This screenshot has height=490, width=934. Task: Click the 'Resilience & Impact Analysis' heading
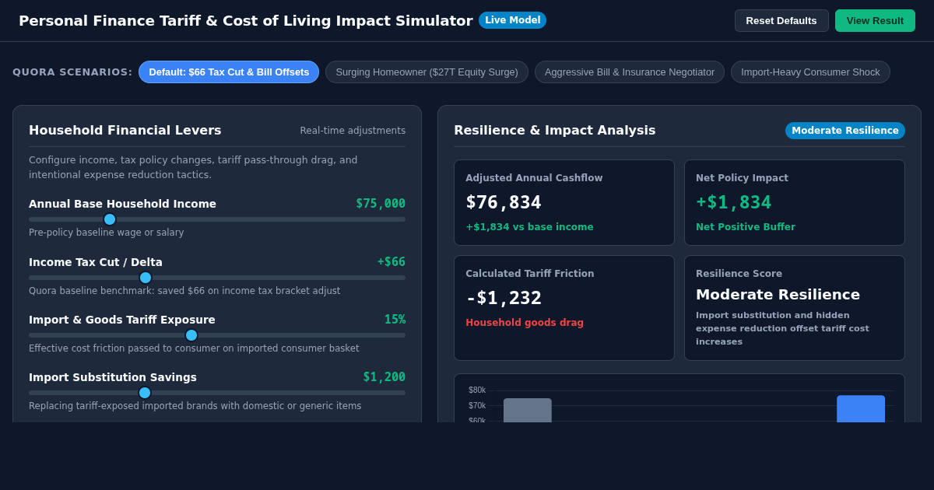[x=555, y=131]
